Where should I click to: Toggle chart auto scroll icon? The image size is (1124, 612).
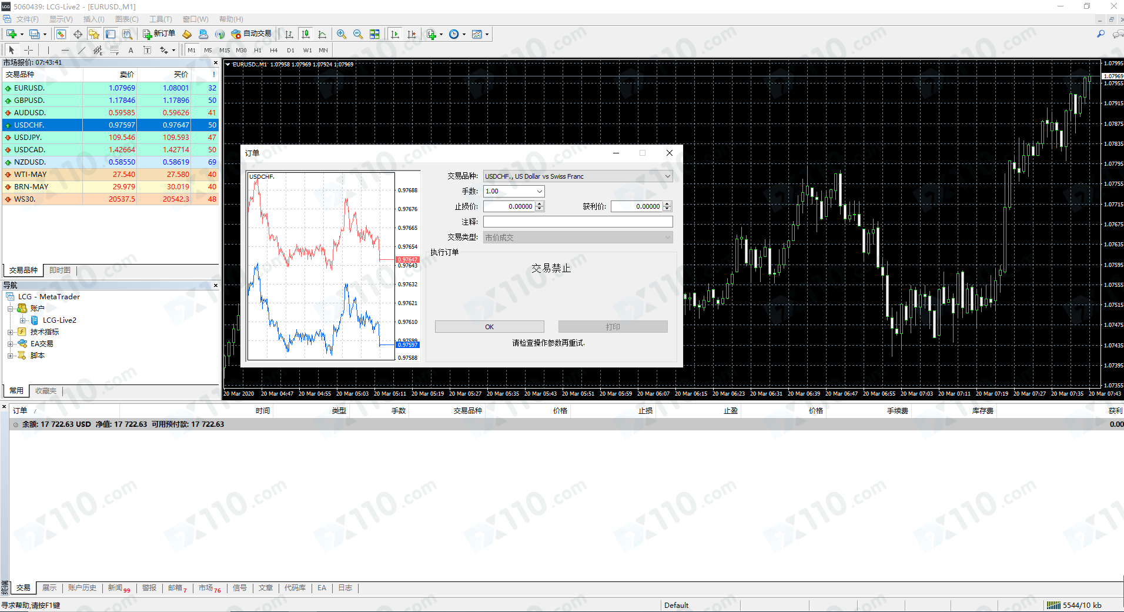pos(394,34)
